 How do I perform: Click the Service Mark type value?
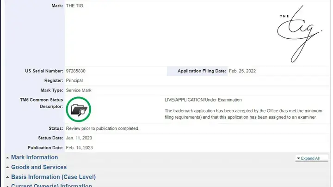pyautogui.click(x=79, y=90)
